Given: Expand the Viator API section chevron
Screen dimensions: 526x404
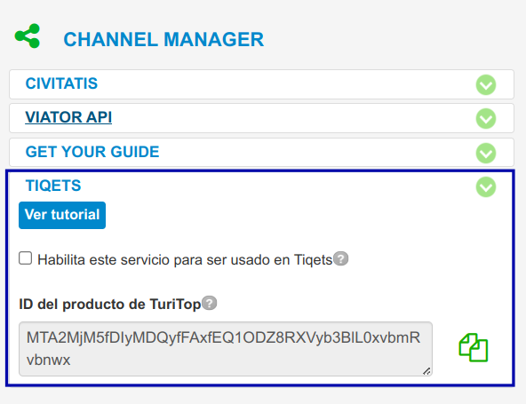Looking at the screenshot, I should point(486,119).
